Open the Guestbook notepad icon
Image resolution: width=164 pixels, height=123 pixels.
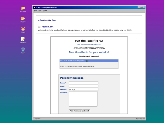pyautogui.click(x=23, y=39)
